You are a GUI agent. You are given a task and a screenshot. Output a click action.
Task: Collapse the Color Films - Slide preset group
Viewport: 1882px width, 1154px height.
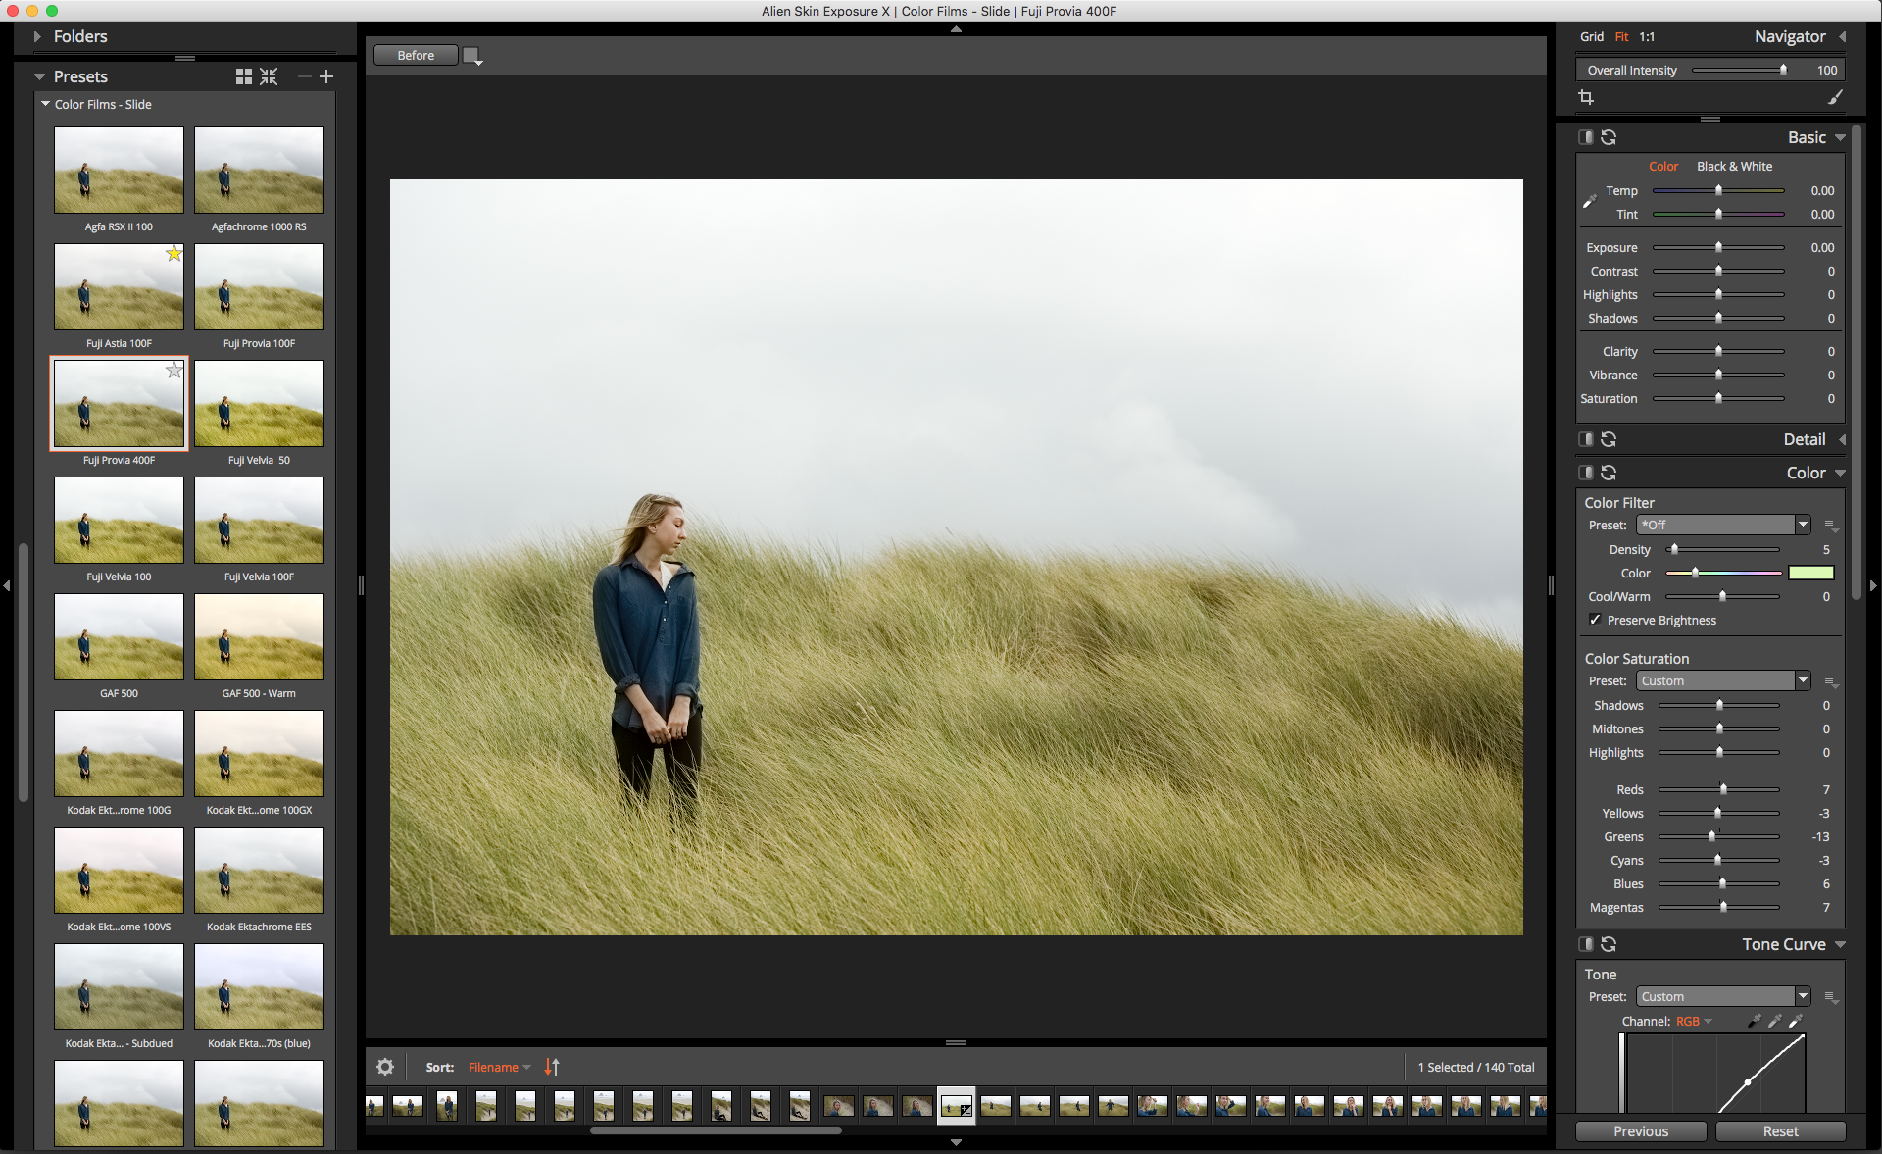coord(45,104)
